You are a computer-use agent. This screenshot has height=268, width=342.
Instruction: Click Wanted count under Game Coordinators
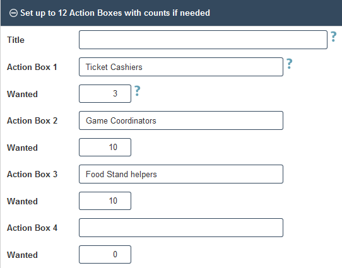[105, 148]
